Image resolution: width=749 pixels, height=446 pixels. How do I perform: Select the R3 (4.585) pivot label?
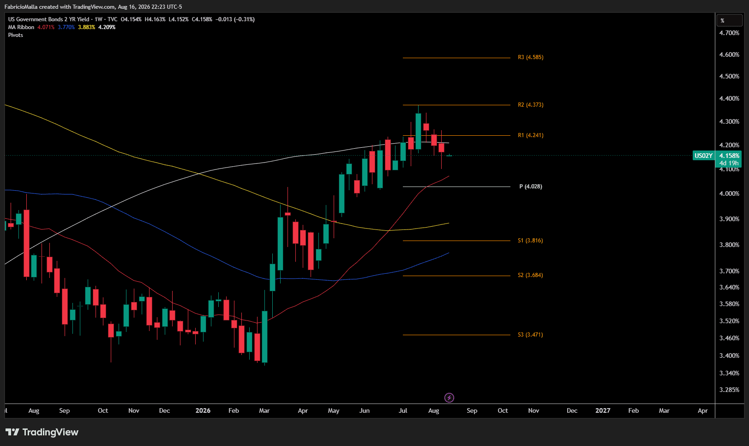click(531, 57)
